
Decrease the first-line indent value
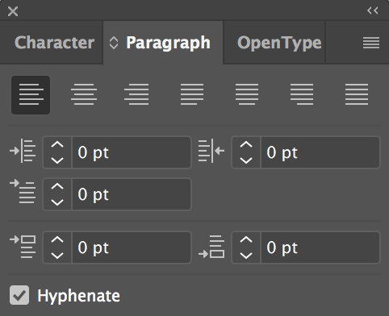pyautogui.click(x=57, y=202)
